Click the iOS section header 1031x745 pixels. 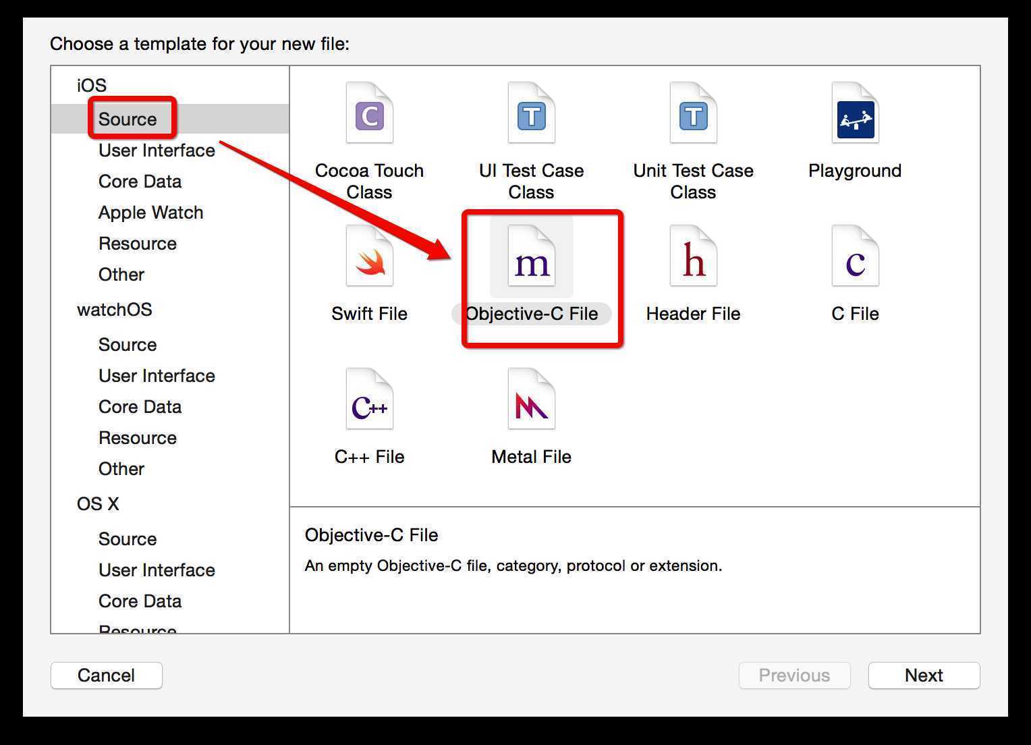pyautogui.click(x=92, y=86)
